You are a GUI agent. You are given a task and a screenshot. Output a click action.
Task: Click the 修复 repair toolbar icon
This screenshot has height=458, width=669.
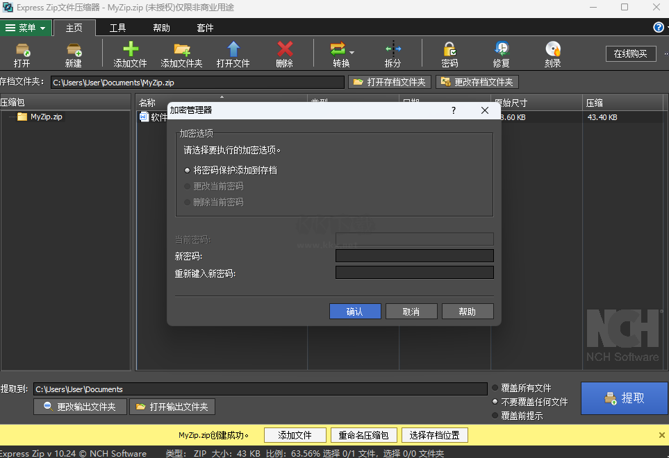pos(502,53)
